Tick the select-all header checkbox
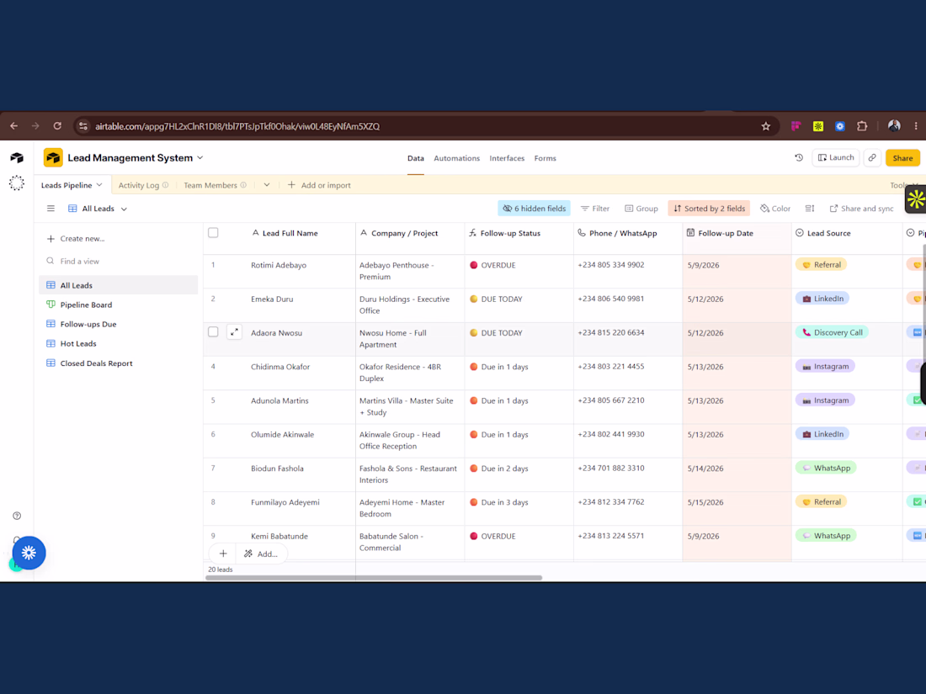926x694 pixels. tap(213, 232)
